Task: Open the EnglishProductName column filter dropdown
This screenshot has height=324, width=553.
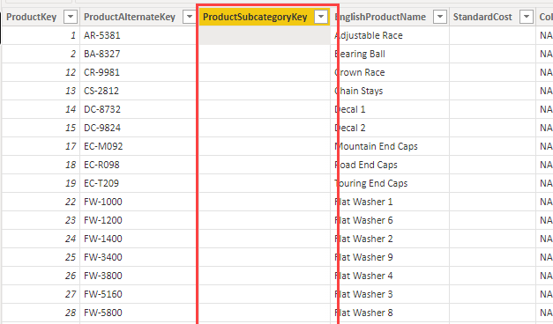Action: (440, 17)
